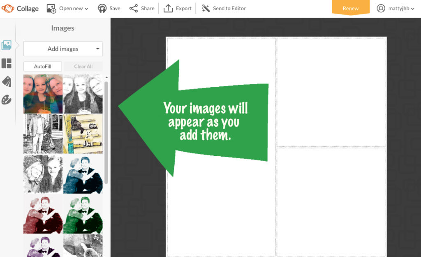
Task: Click the AutoFill button
Action: [42, 66]
